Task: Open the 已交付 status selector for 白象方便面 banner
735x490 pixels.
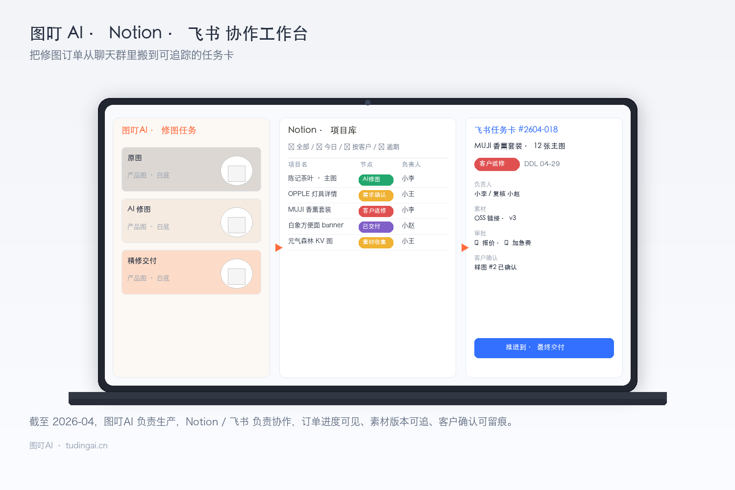Action: click(x=376, y=227)
